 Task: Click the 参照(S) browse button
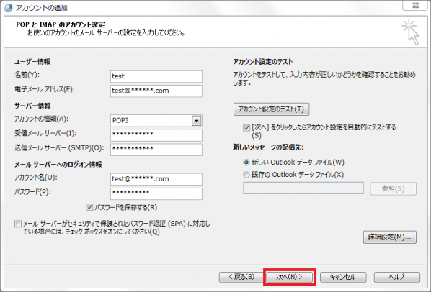pyautogui.click(x=393, y=188)
